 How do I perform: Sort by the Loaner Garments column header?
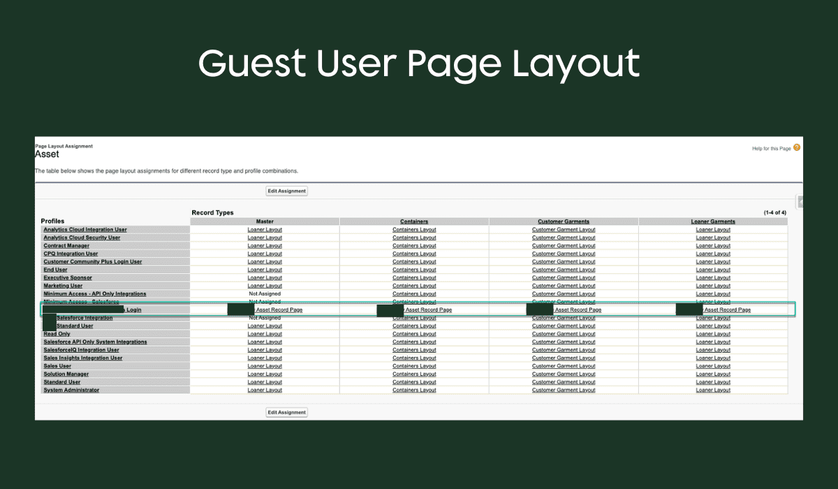point(712,221)
